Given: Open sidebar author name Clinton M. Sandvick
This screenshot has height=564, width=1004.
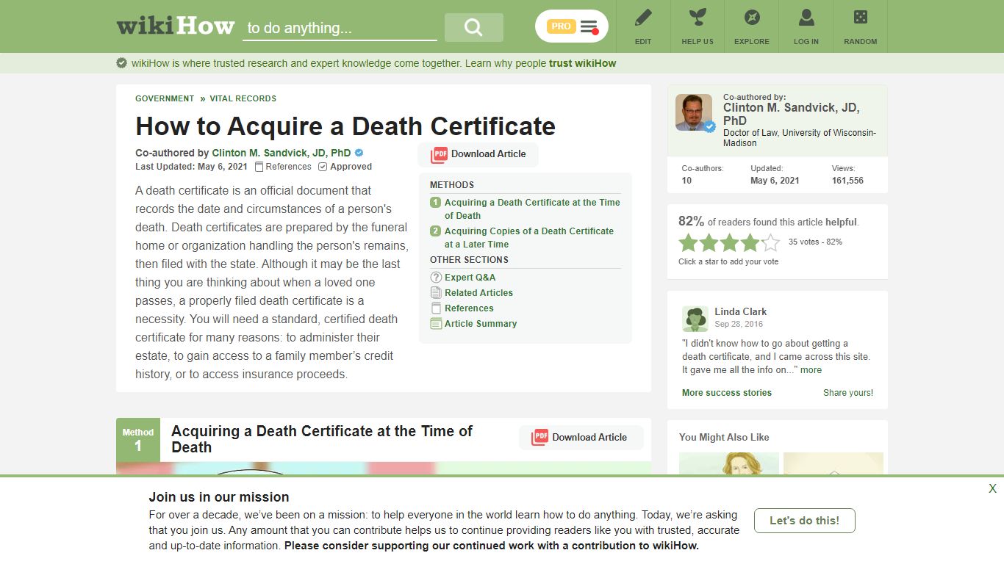Looking at the screenshot, I should click(x=792, y=114).
